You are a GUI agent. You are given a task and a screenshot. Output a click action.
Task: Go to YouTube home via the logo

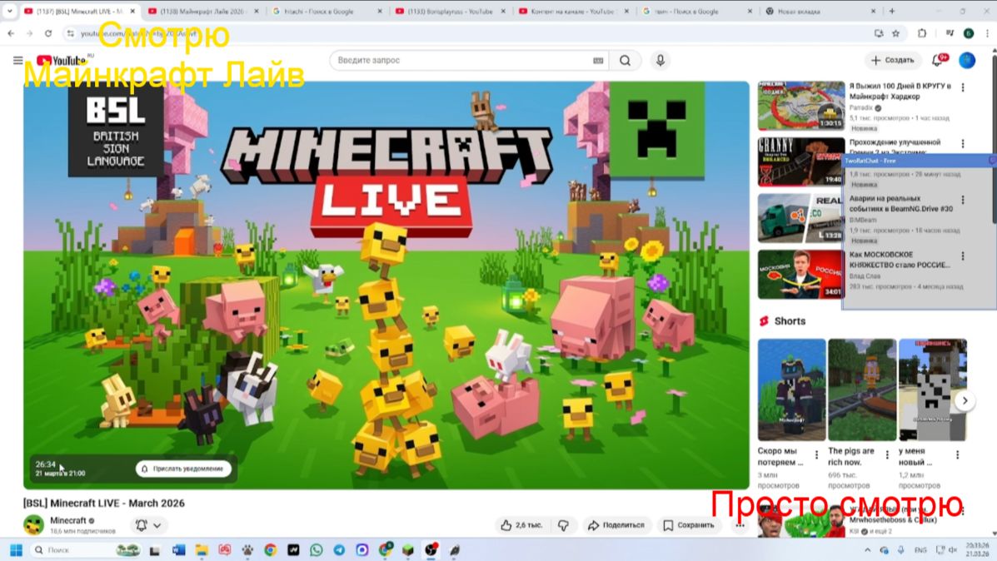[x=61, y=61]
